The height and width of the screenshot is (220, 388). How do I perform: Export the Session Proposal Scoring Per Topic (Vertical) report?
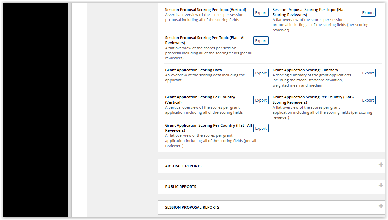[261, 12]
